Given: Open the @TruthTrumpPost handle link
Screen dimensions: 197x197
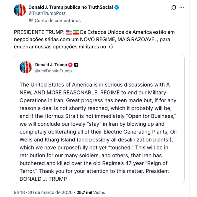Looking at the screenshot, I should (47, 13).
